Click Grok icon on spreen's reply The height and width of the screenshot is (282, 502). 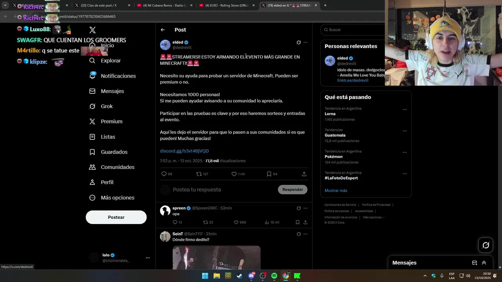[298, 208]
